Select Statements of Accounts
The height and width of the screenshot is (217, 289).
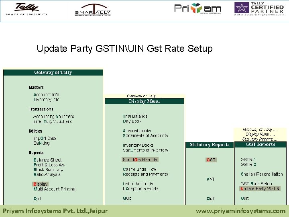(145, 136)
